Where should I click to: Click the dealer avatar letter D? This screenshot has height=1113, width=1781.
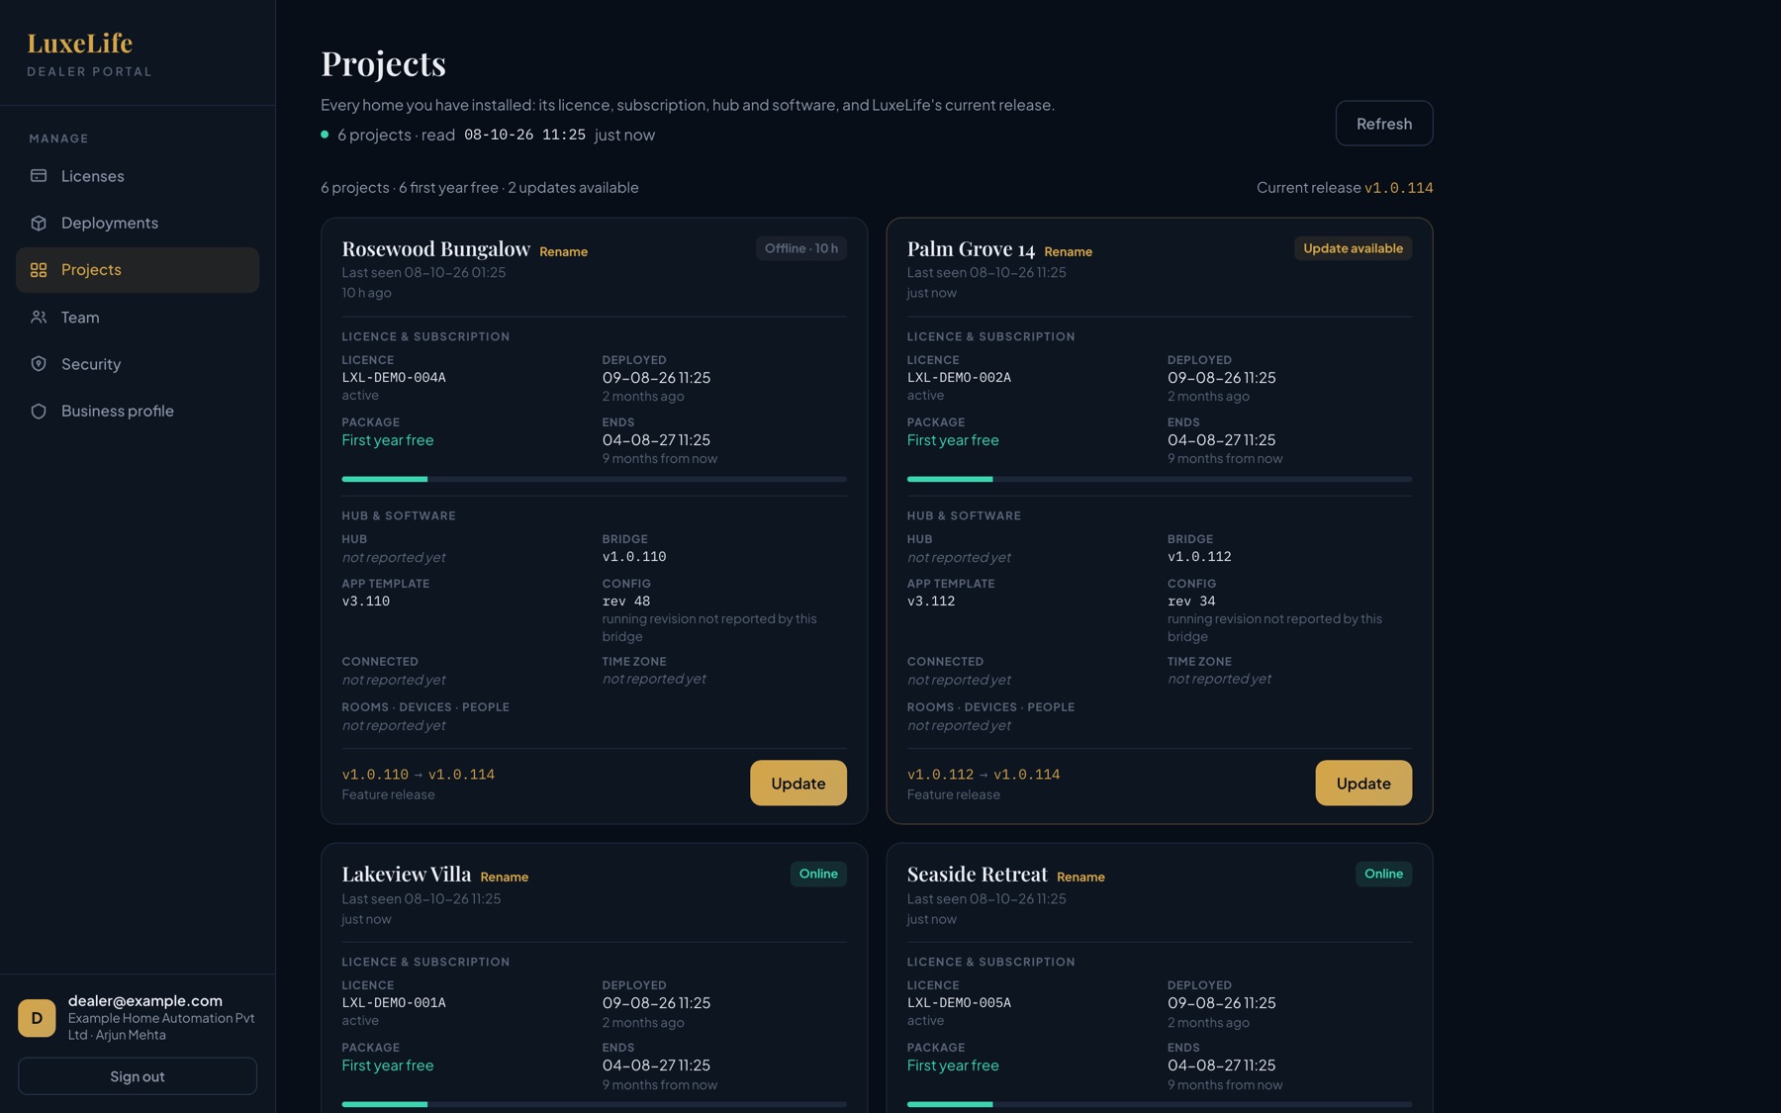[37, 1018]
